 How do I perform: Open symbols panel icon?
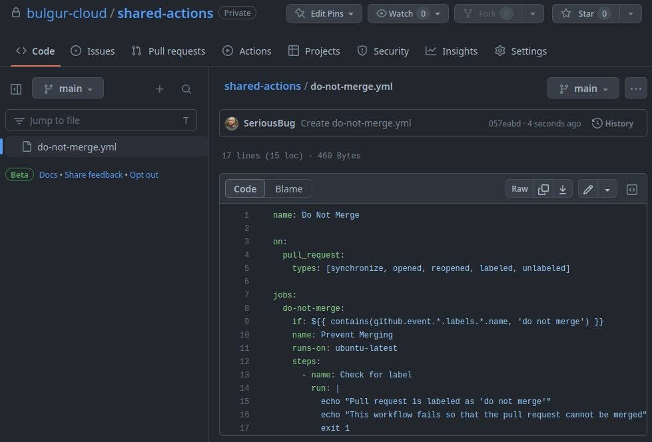[631, 189]
